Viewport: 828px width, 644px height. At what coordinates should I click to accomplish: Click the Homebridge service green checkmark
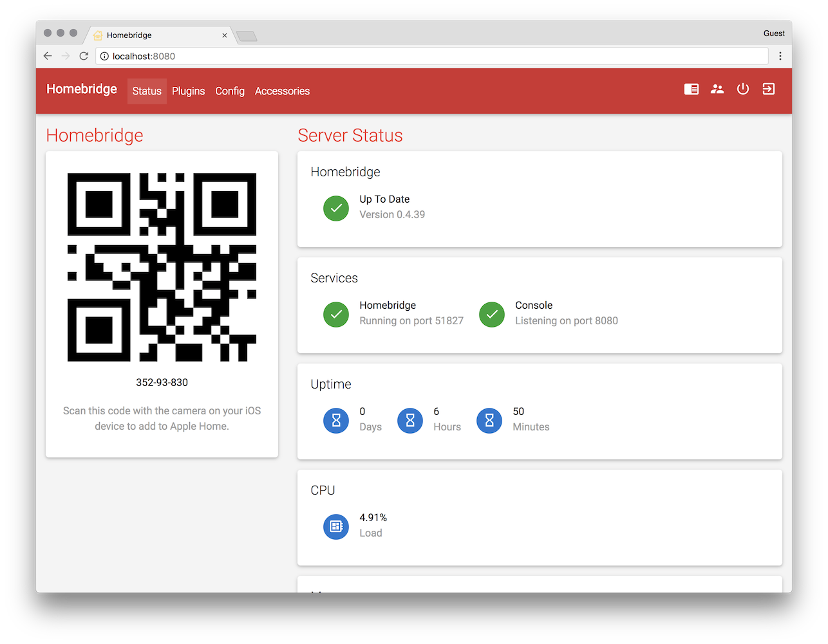coord(336,315)
